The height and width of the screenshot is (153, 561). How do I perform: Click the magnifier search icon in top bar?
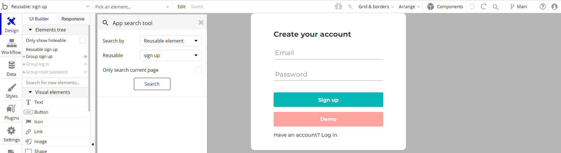pos(495,7)
